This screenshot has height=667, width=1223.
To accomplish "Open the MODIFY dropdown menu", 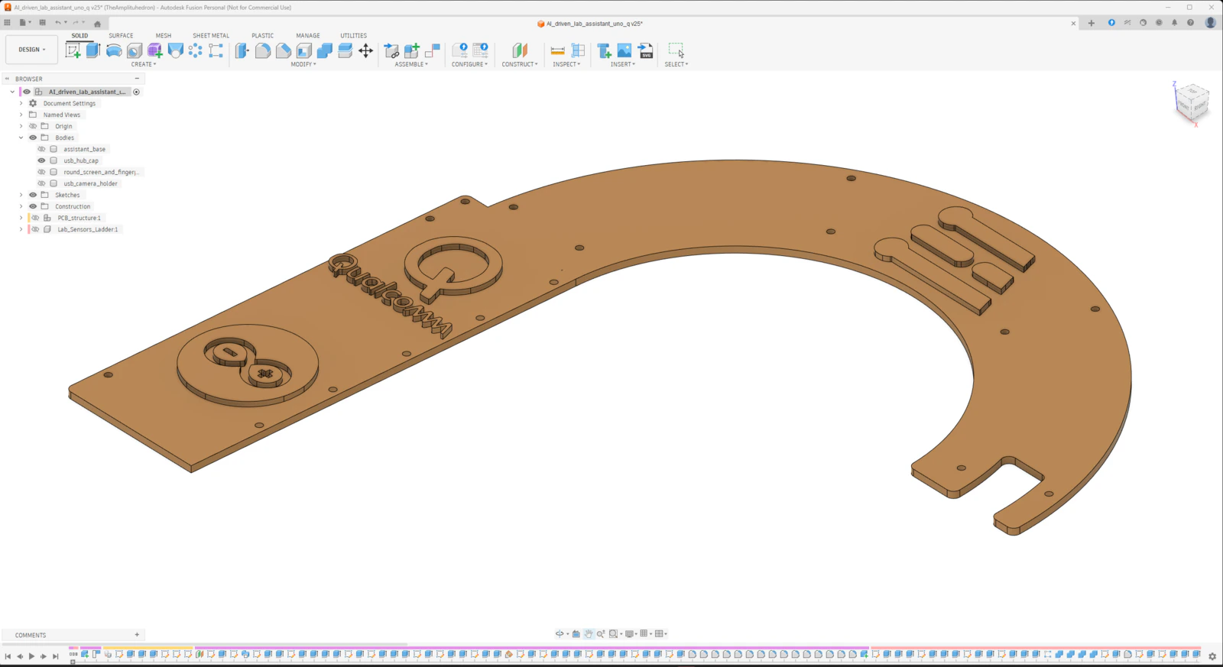I will [x=303, y=64].
